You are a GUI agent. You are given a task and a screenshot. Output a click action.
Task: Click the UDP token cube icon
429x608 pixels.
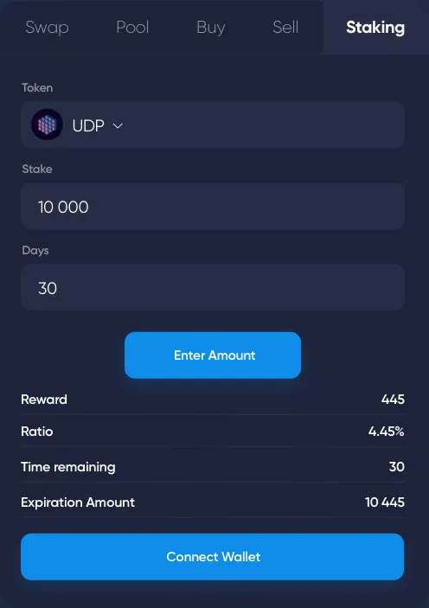point(47,125)
